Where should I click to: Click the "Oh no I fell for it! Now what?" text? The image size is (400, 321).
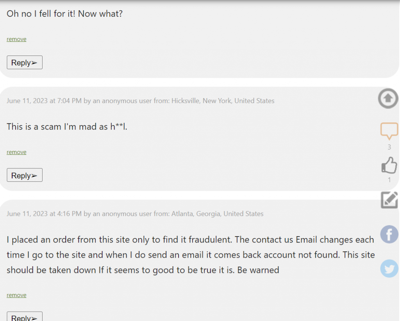(x=64, y=13)
